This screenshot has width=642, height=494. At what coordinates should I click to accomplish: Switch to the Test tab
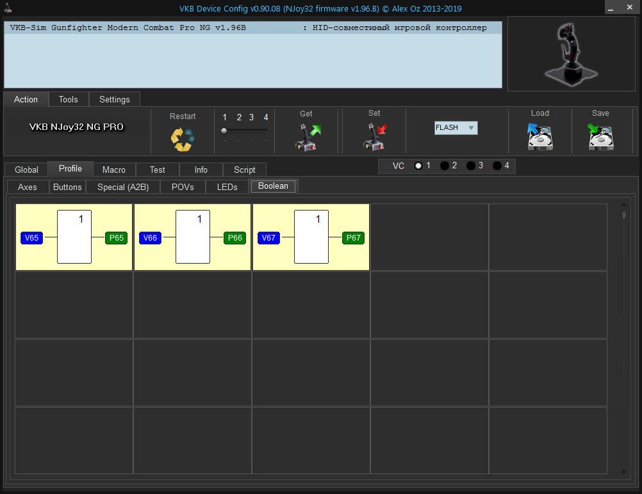tap(157, 170)
